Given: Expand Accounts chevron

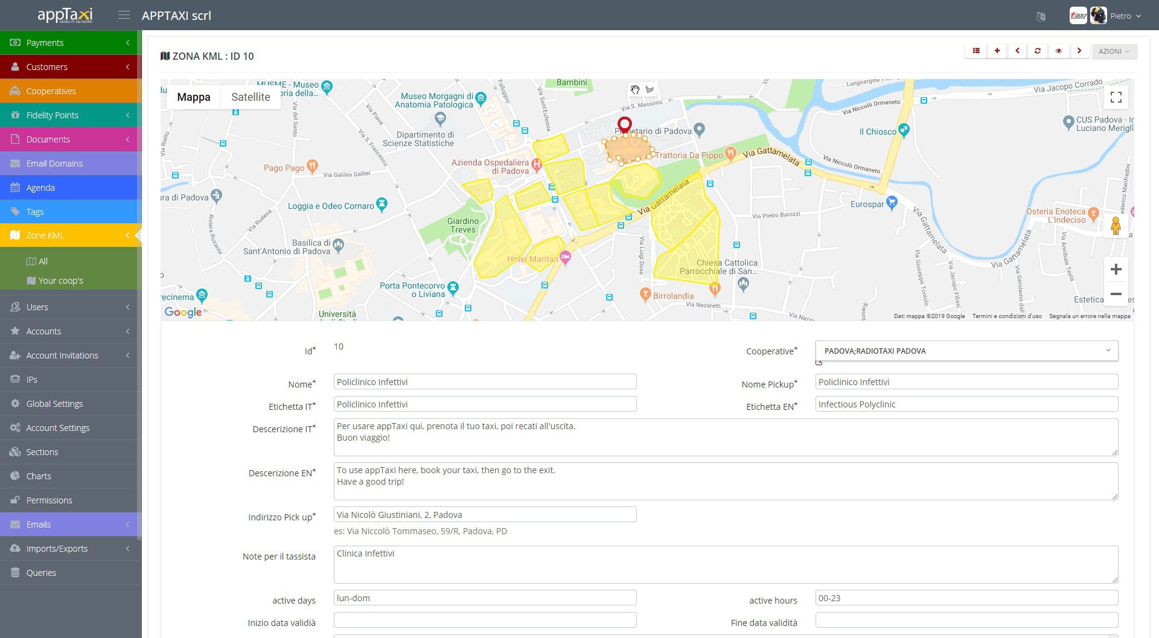Looking at the screenshot, I should click(x=127, y=331).
